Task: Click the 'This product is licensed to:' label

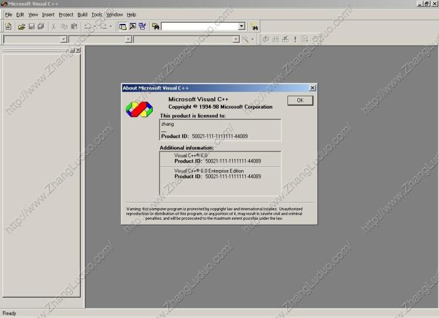Action: coord(193,116)
